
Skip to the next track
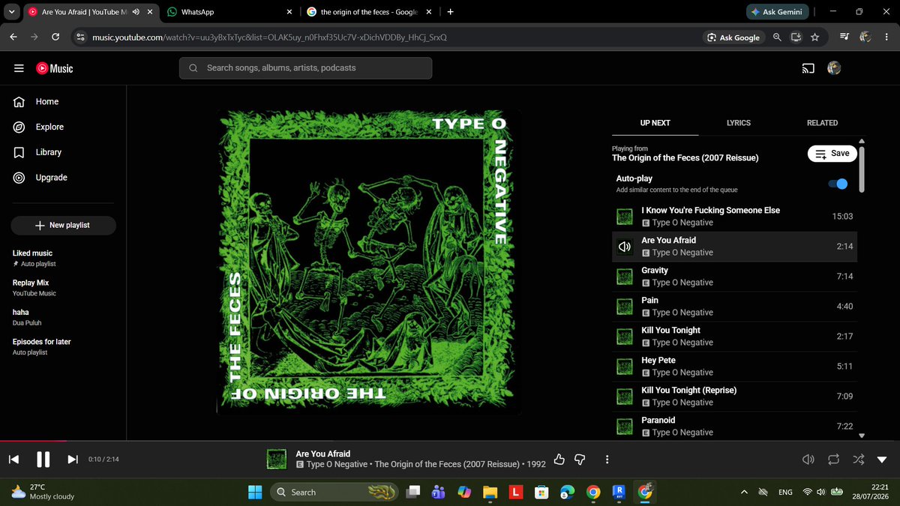[x=73, y=460]
